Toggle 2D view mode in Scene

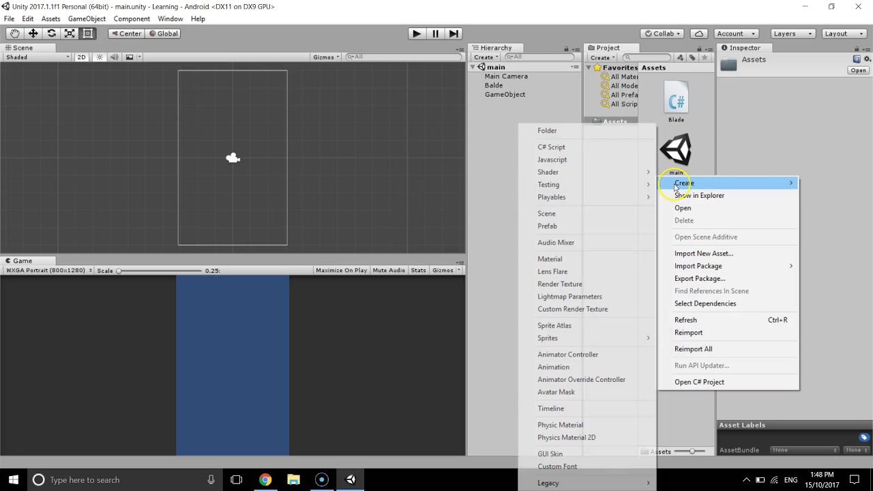[81, 57]
